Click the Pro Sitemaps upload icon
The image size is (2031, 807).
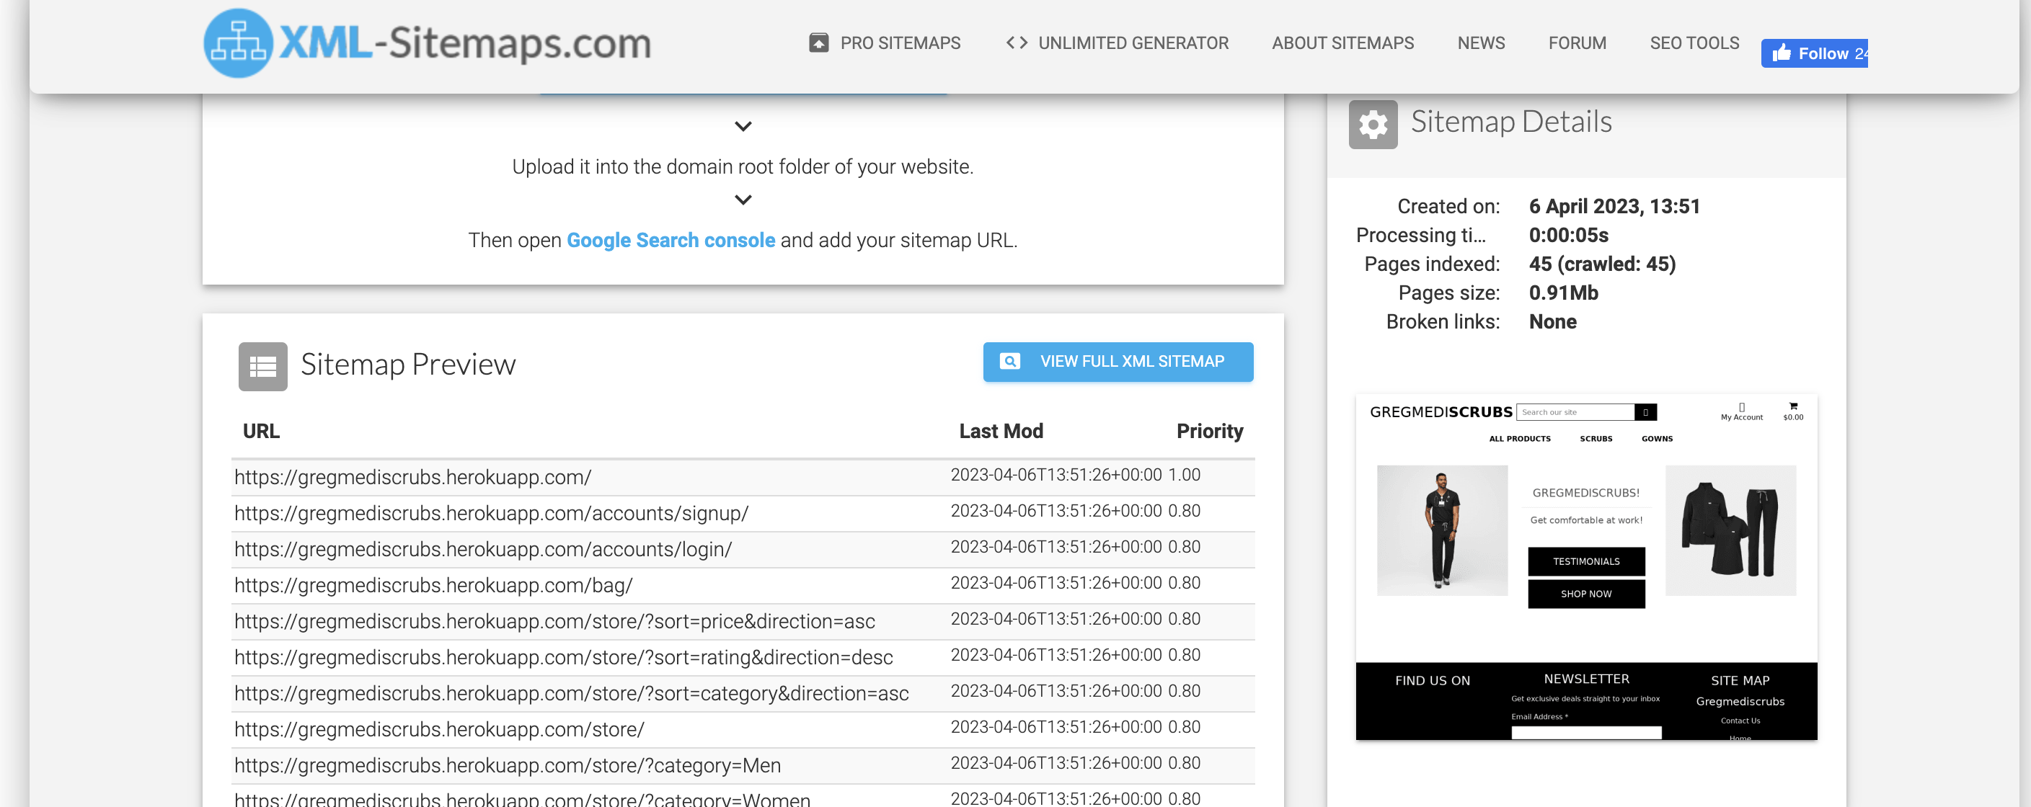(x=818, y=43)
